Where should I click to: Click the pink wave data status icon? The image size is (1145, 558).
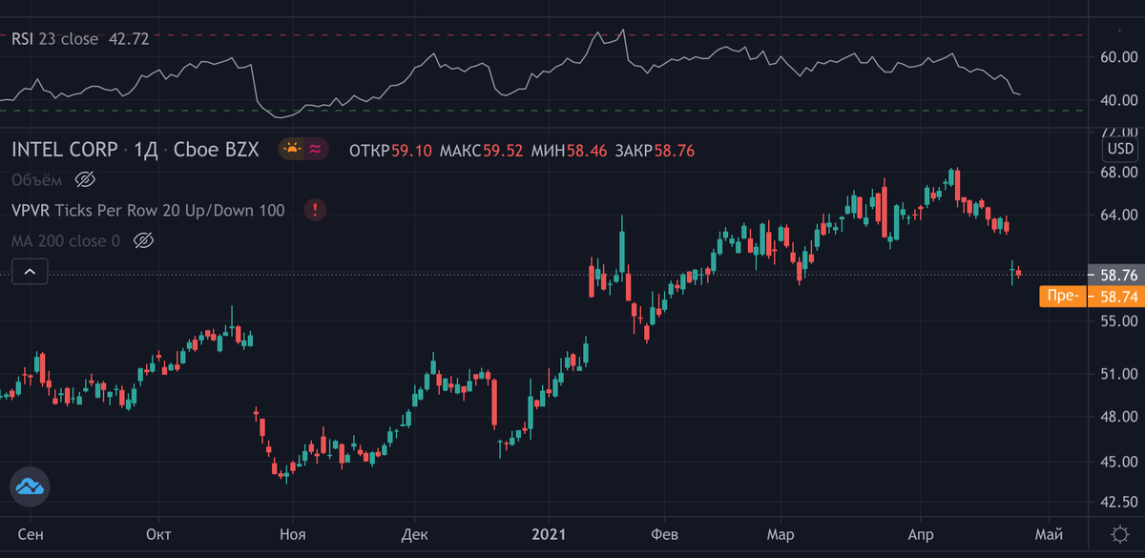tap(317, 149)
